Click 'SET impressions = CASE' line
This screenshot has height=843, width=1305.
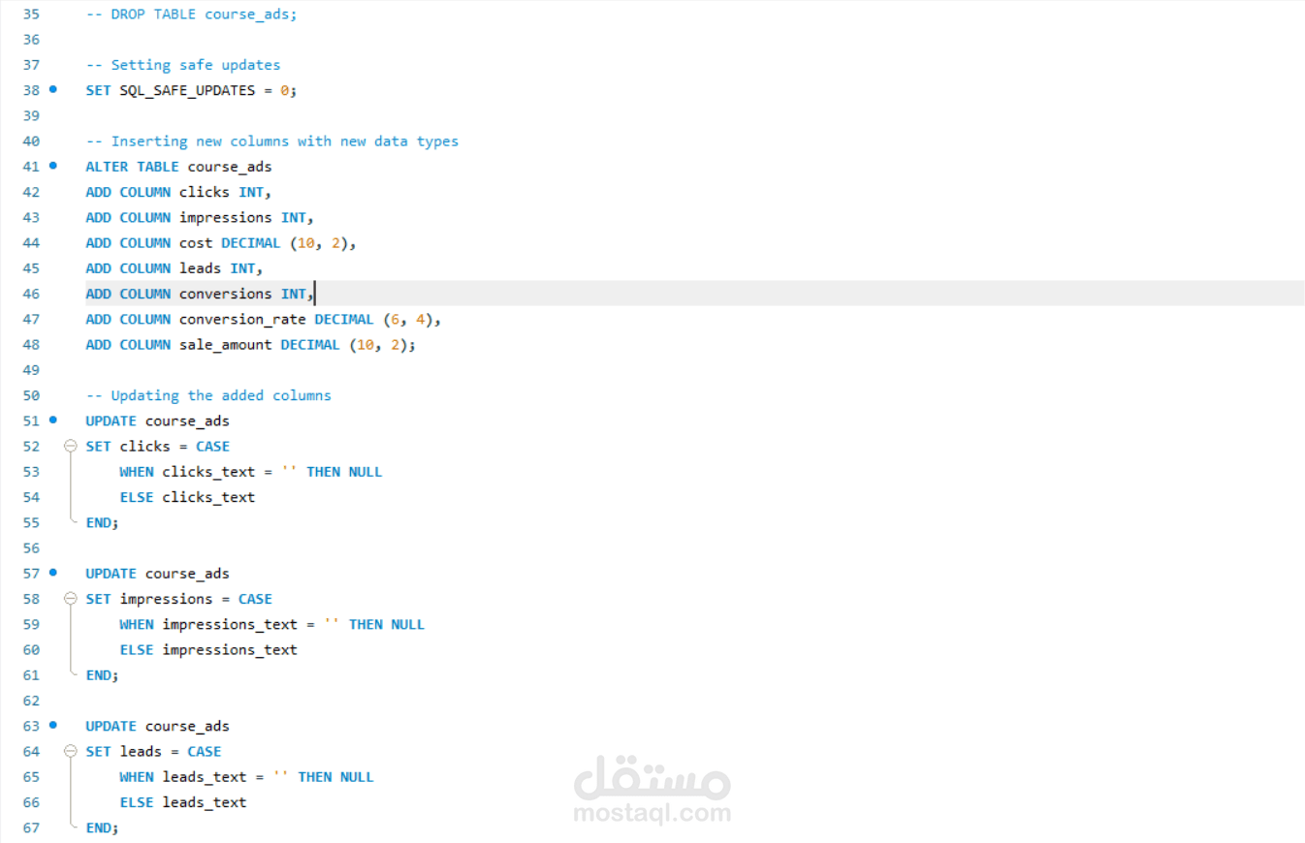tap(178, 599)
